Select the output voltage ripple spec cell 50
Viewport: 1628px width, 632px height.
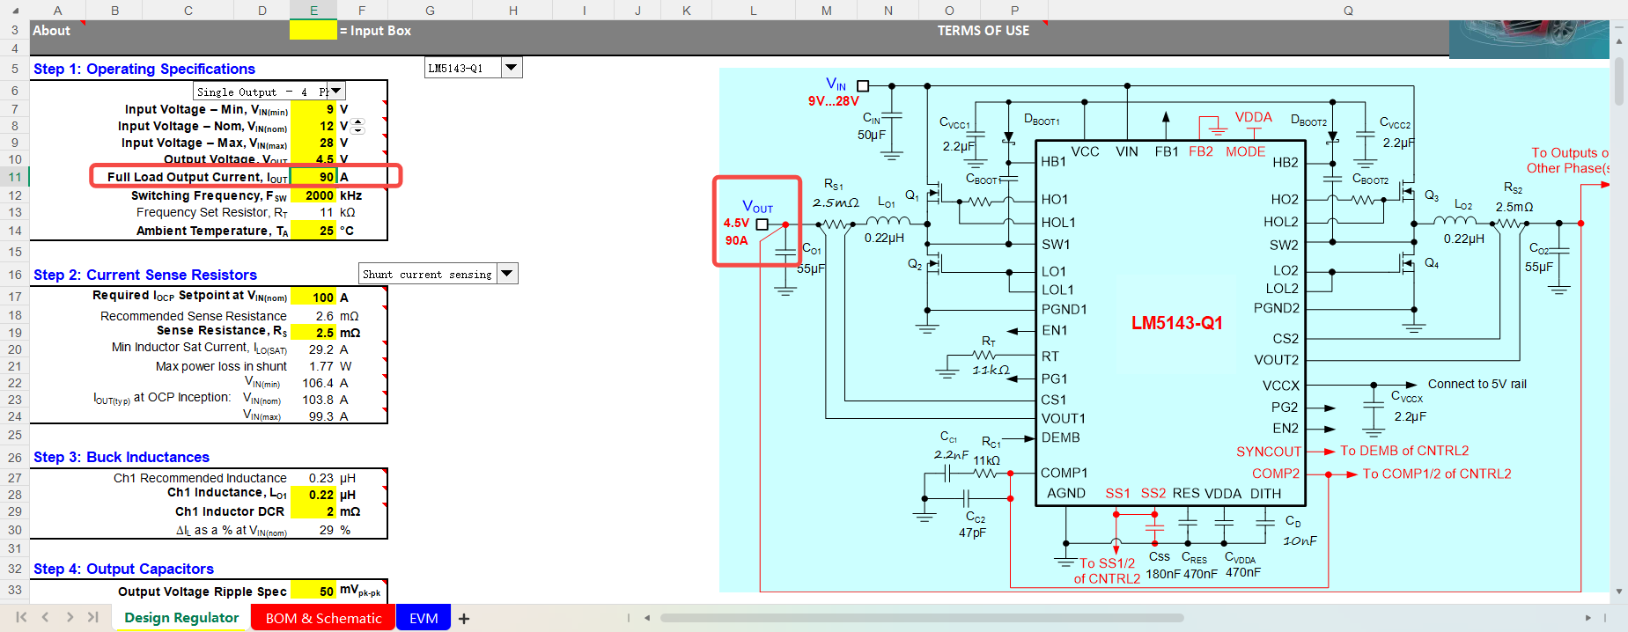[x=313, y=592]
